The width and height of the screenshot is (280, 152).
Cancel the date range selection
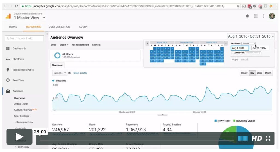click(x=244, y=60)
